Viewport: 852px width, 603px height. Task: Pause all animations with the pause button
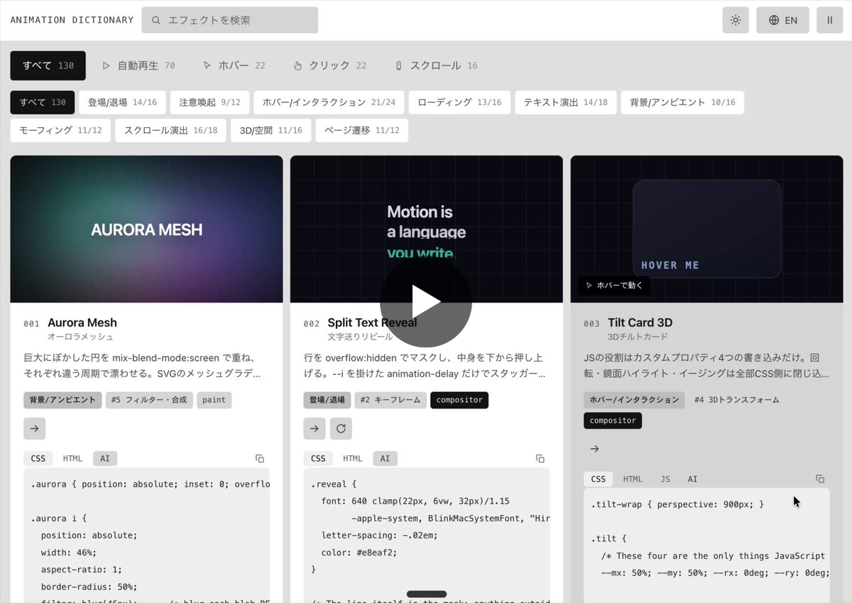829,20
